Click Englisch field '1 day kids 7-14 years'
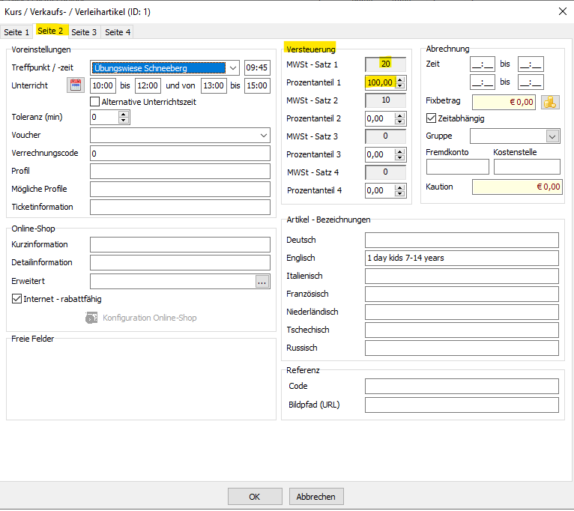Viewport: 574px width, 511px height. click(462, 258)
